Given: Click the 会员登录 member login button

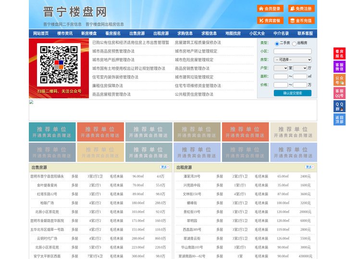Looking at the screenshot, I should (270, 9).
